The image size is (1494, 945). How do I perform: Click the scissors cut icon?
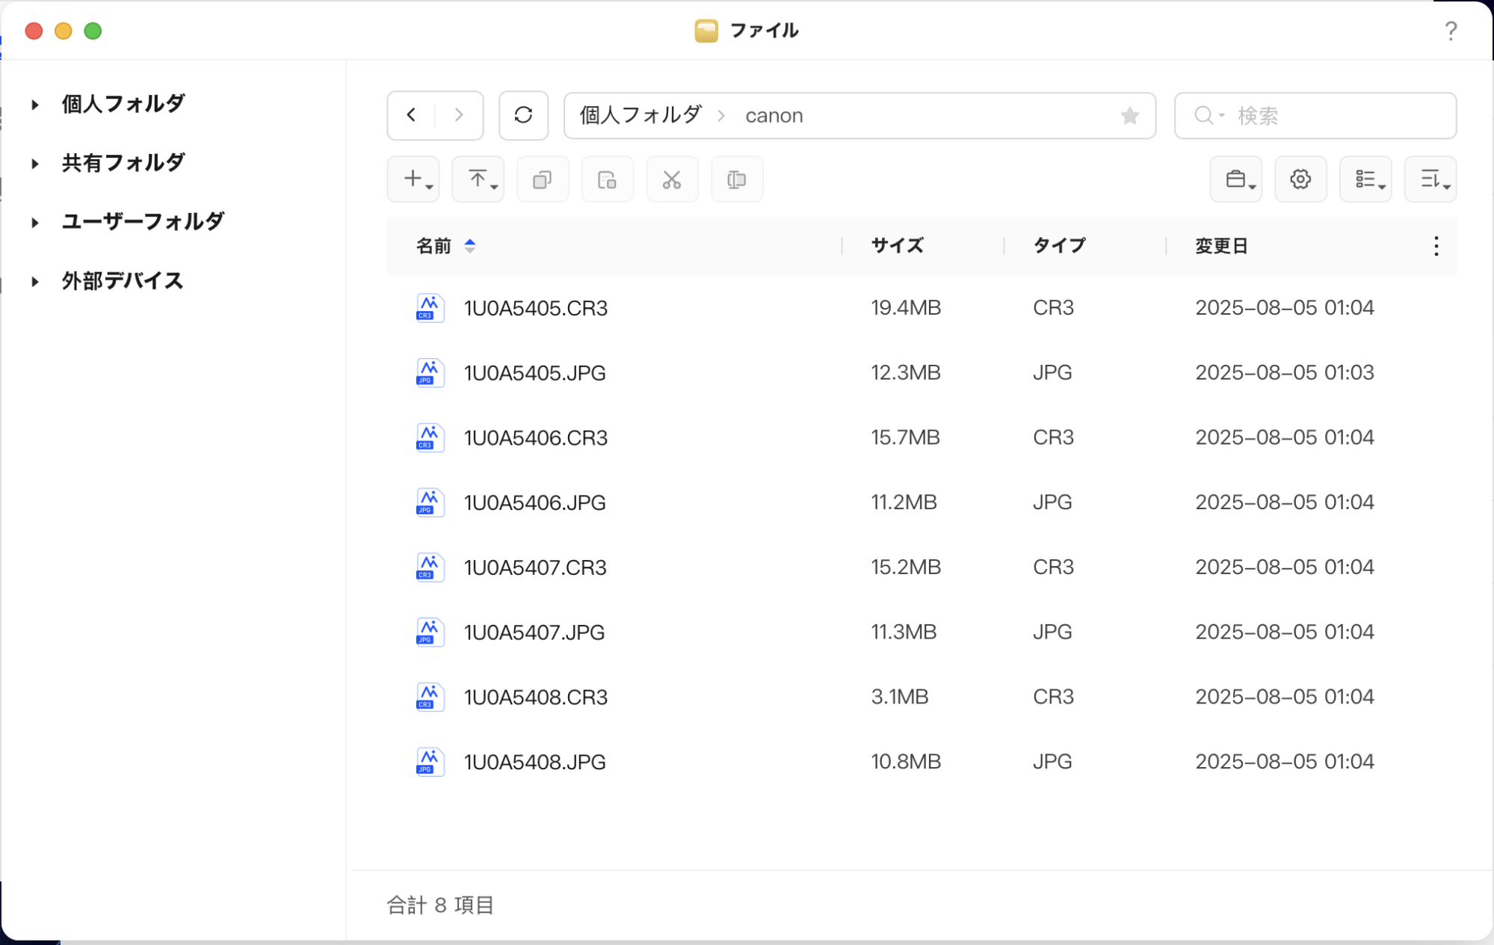click(671, 179)
